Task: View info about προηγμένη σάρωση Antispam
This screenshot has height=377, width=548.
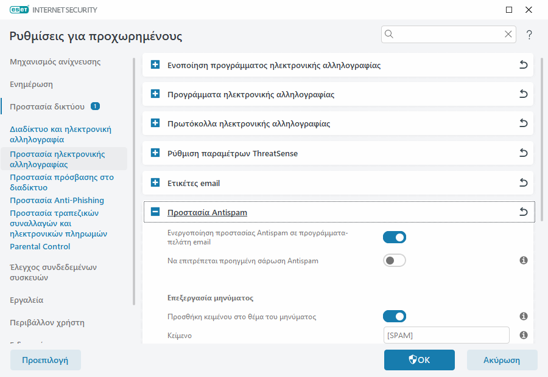Action: point(523,260)
